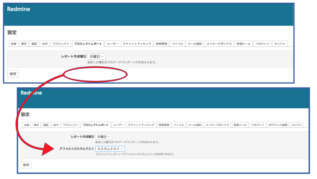Screen dimensions: 317x179
Task: Open メッセージボックス tab in lower window
Action: [x=217, y=125]
